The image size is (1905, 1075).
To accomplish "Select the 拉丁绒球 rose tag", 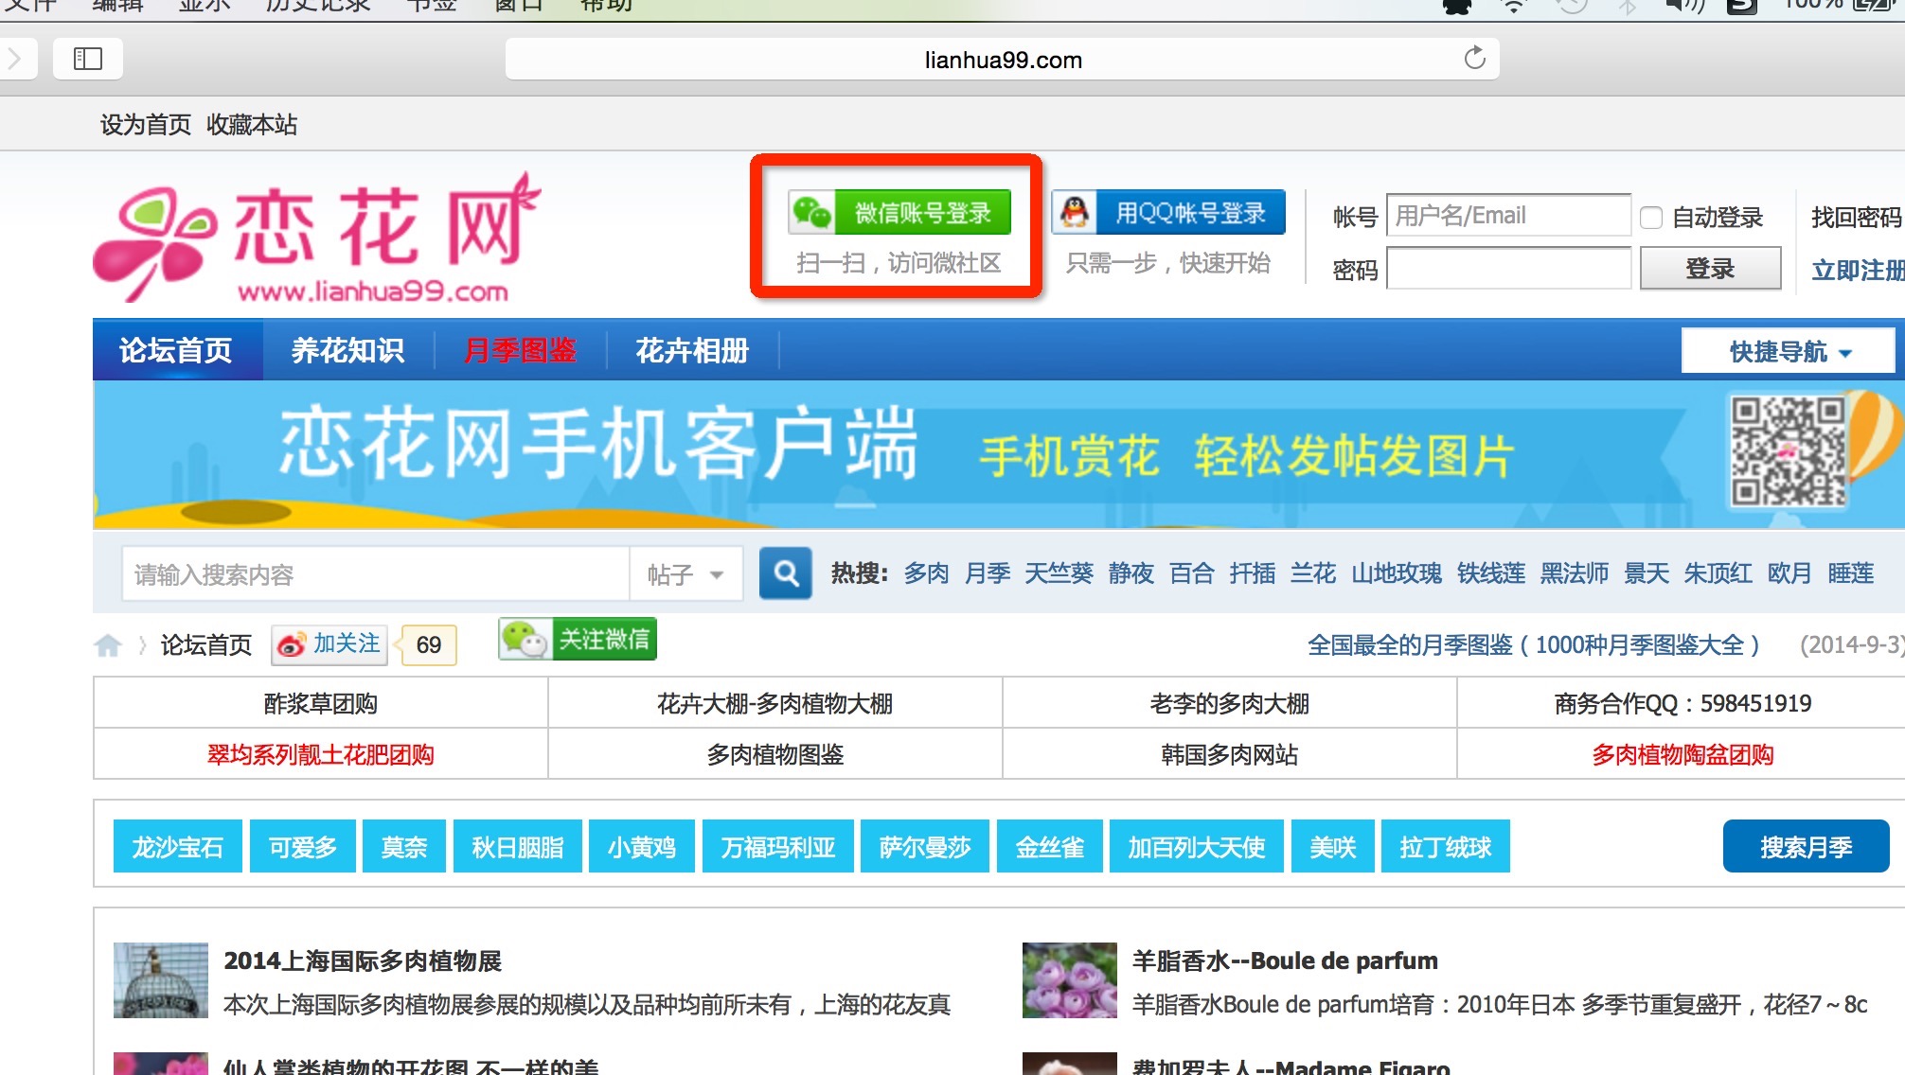I will (x=1446, y=846).
